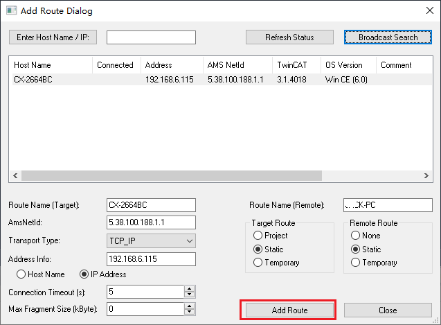Click the Add Route button
Screen dimensions: 441x325
pyautogui.click(x=288, y=310)
